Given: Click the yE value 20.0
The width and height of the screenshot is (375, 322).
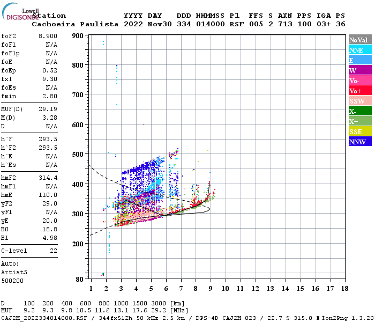Looking at the screenshot, I should (50, 221).
